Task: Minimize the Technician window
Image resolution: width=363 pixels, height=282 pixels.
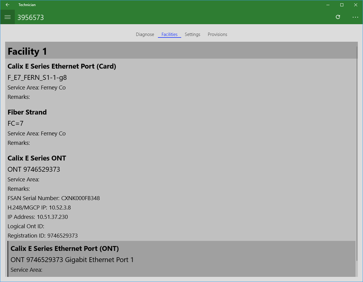Action: pyautogui.click(x=328, y=5)
